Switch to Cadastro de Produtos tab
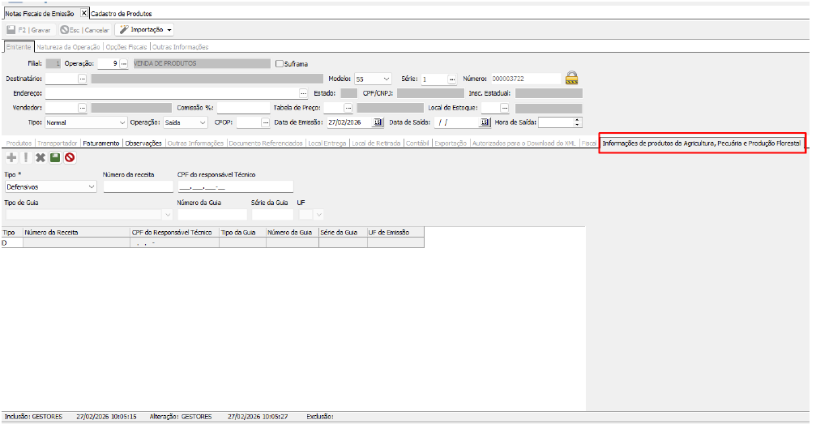The image size is (816, 424). [121, 14]
